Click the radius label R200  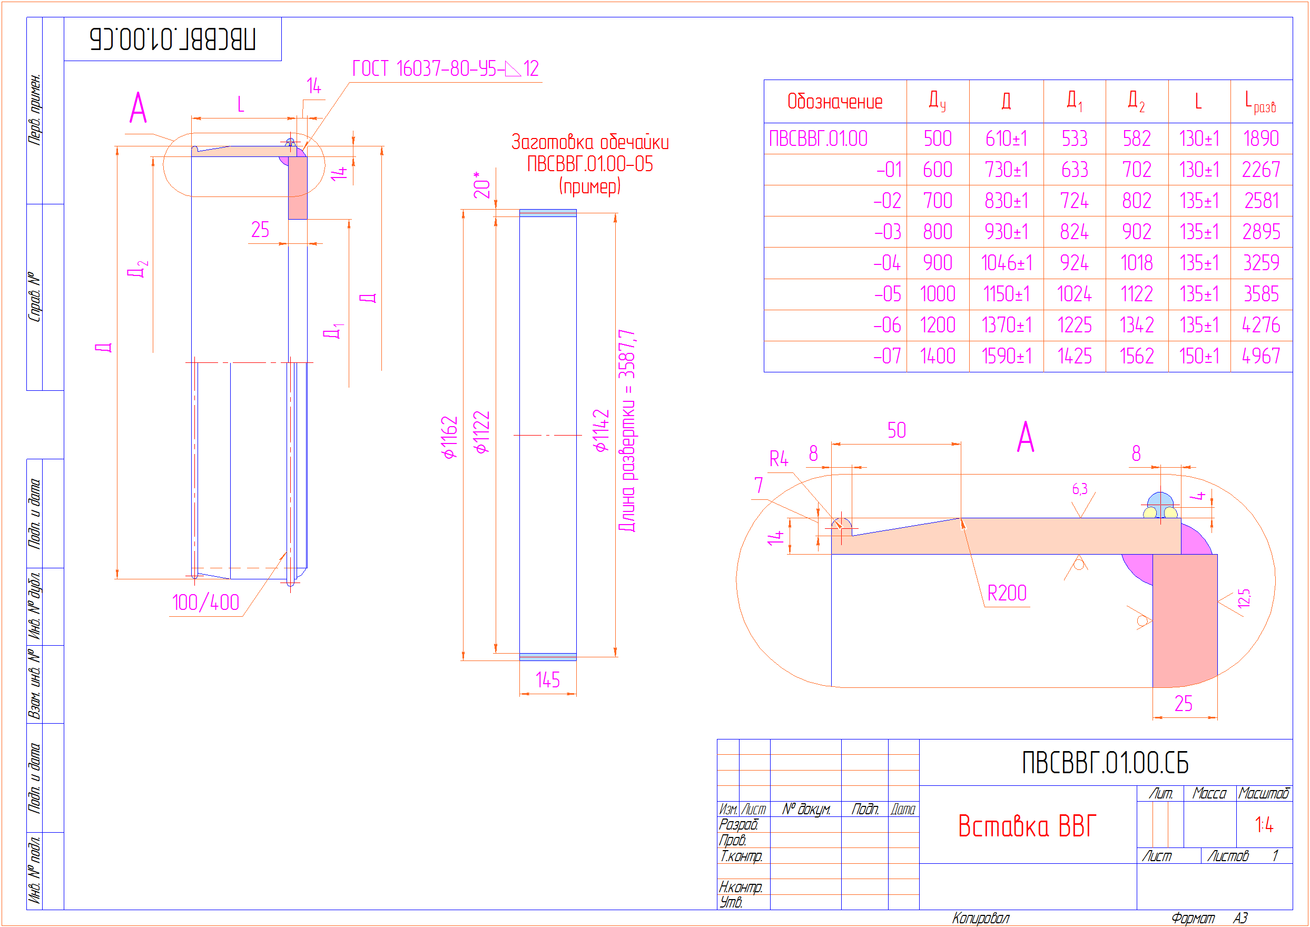(x=1007, y=593)
